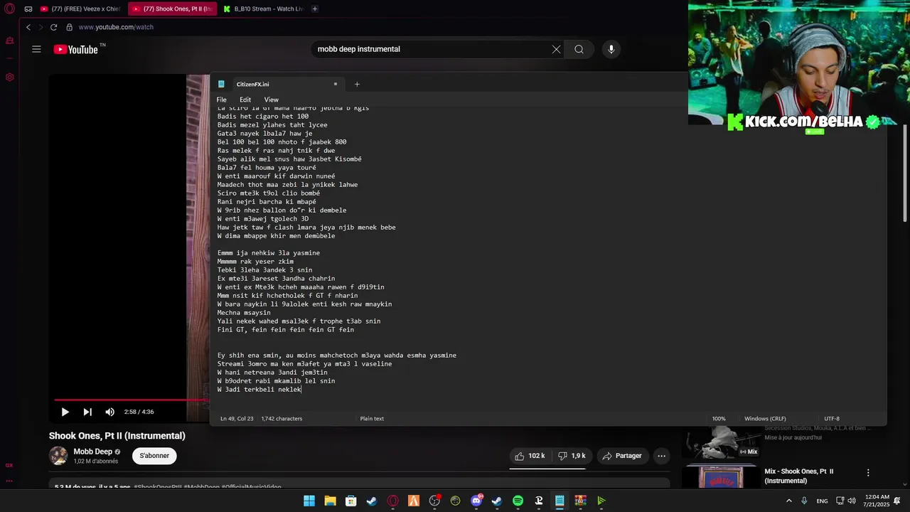Click the taskbar microphone indicator
The width and height of the screenshot is (910, 512).
804,501
